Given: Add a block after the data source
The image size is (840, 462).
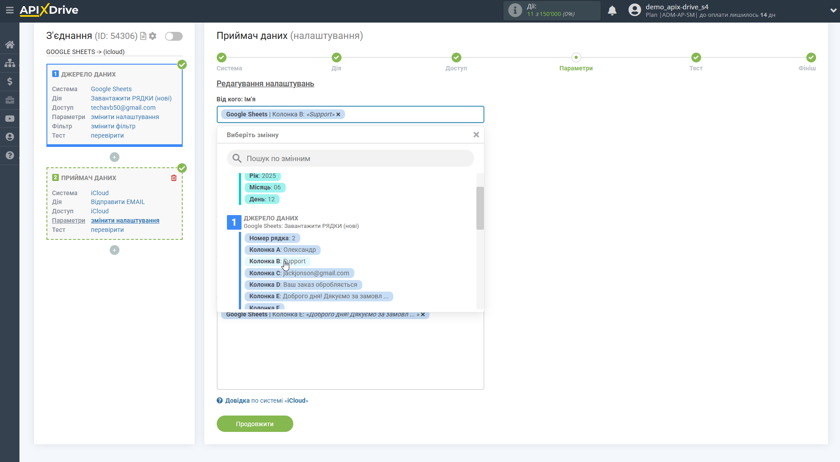Looking at the screenshot, I should (115, 157).
